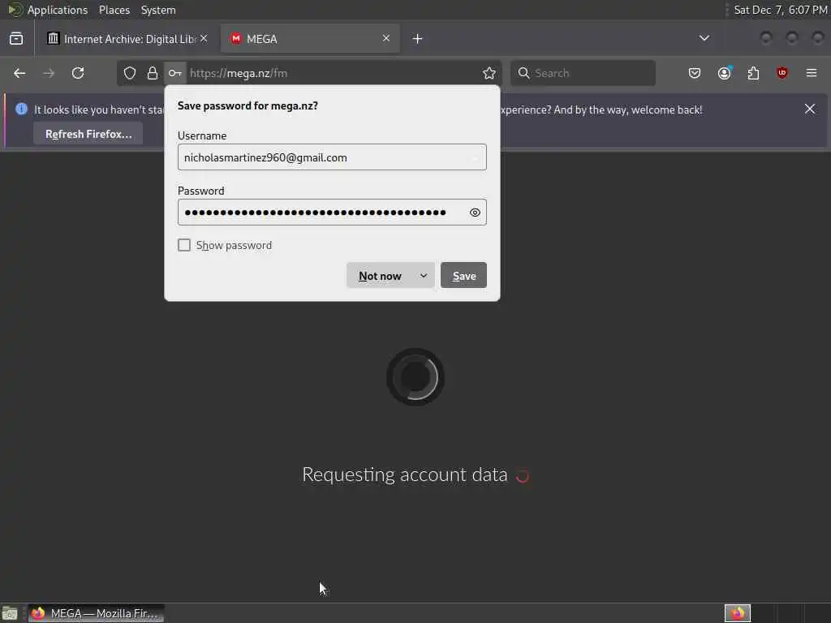Viewport: 831px width, 623px height.
Task: Click the Firefox View icon in the tab bar
Action: pyautogui.click(x=16, y=39)
